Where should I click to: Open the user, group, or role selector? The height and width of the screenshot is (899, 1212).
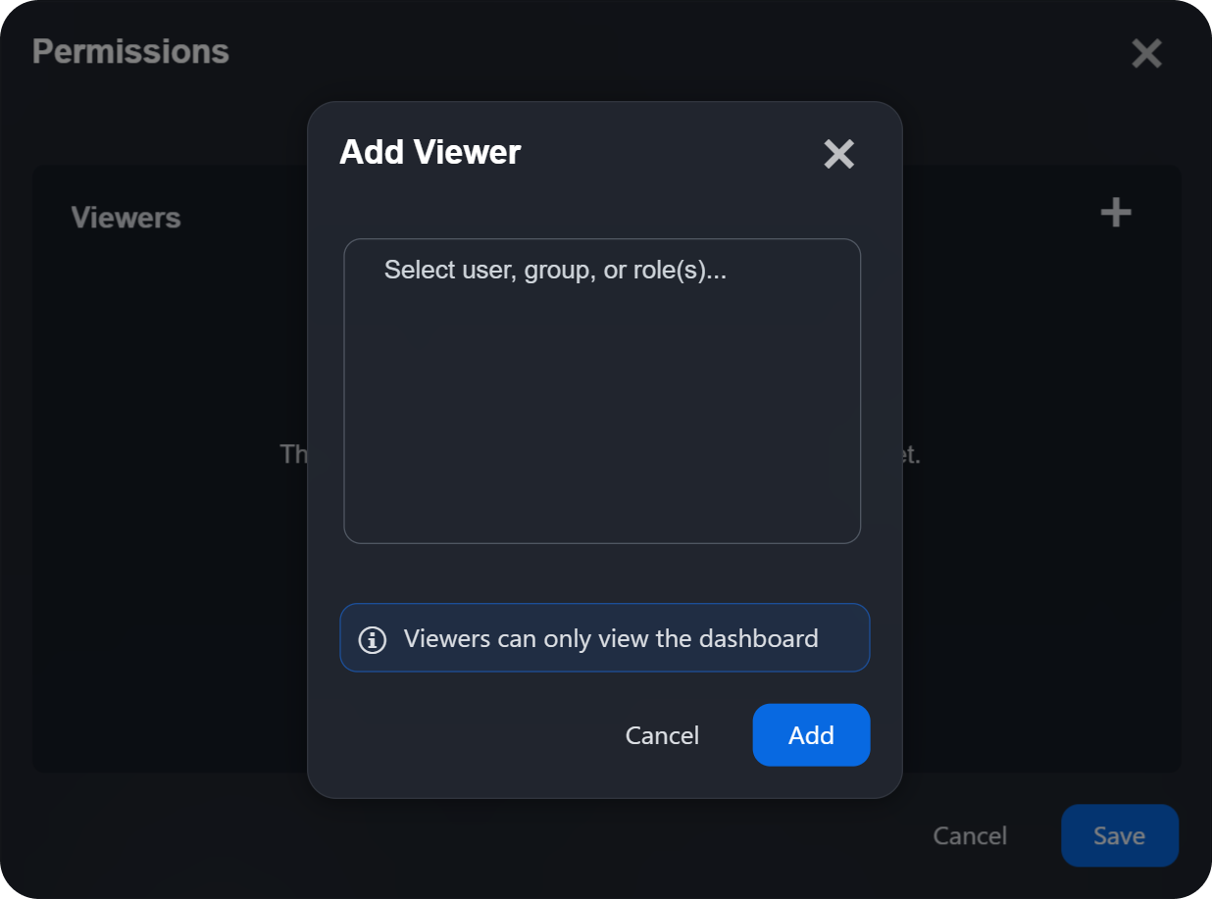(x=601, y=390)
